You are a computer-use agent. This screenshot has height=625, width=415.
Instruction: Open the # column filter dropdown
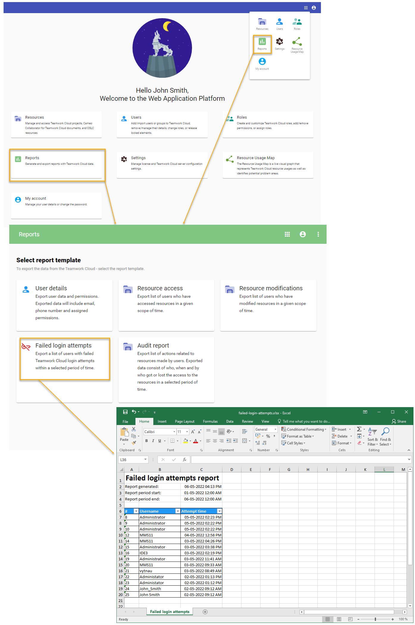coord(136,511)
